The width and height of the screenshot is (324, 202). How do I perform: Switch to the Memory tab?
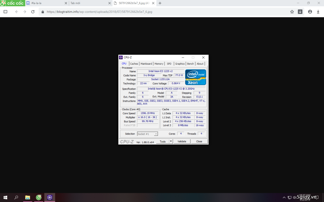[159, 64]
